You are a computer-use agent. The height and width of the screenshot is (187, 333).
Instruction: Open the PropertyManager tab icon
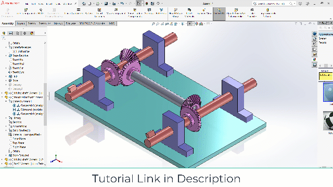pos(11,33)
